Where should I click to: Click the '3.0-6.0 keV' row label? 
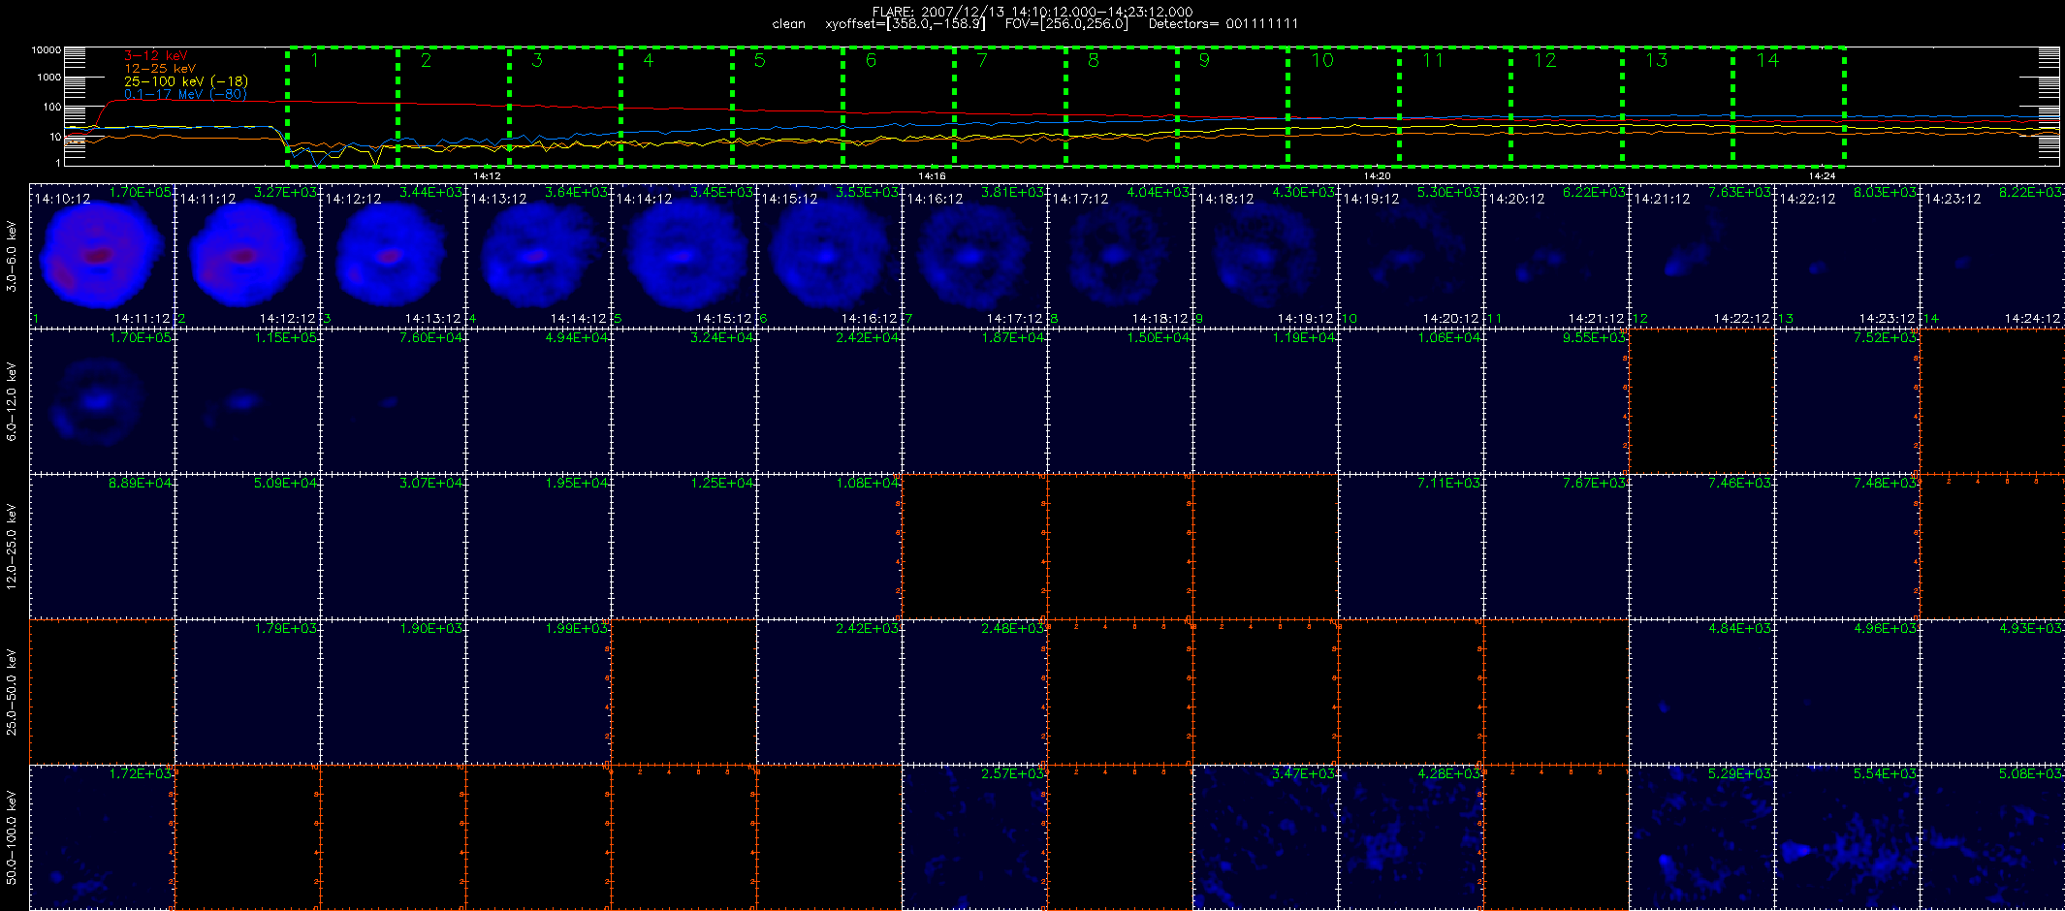tap(12, 256)
